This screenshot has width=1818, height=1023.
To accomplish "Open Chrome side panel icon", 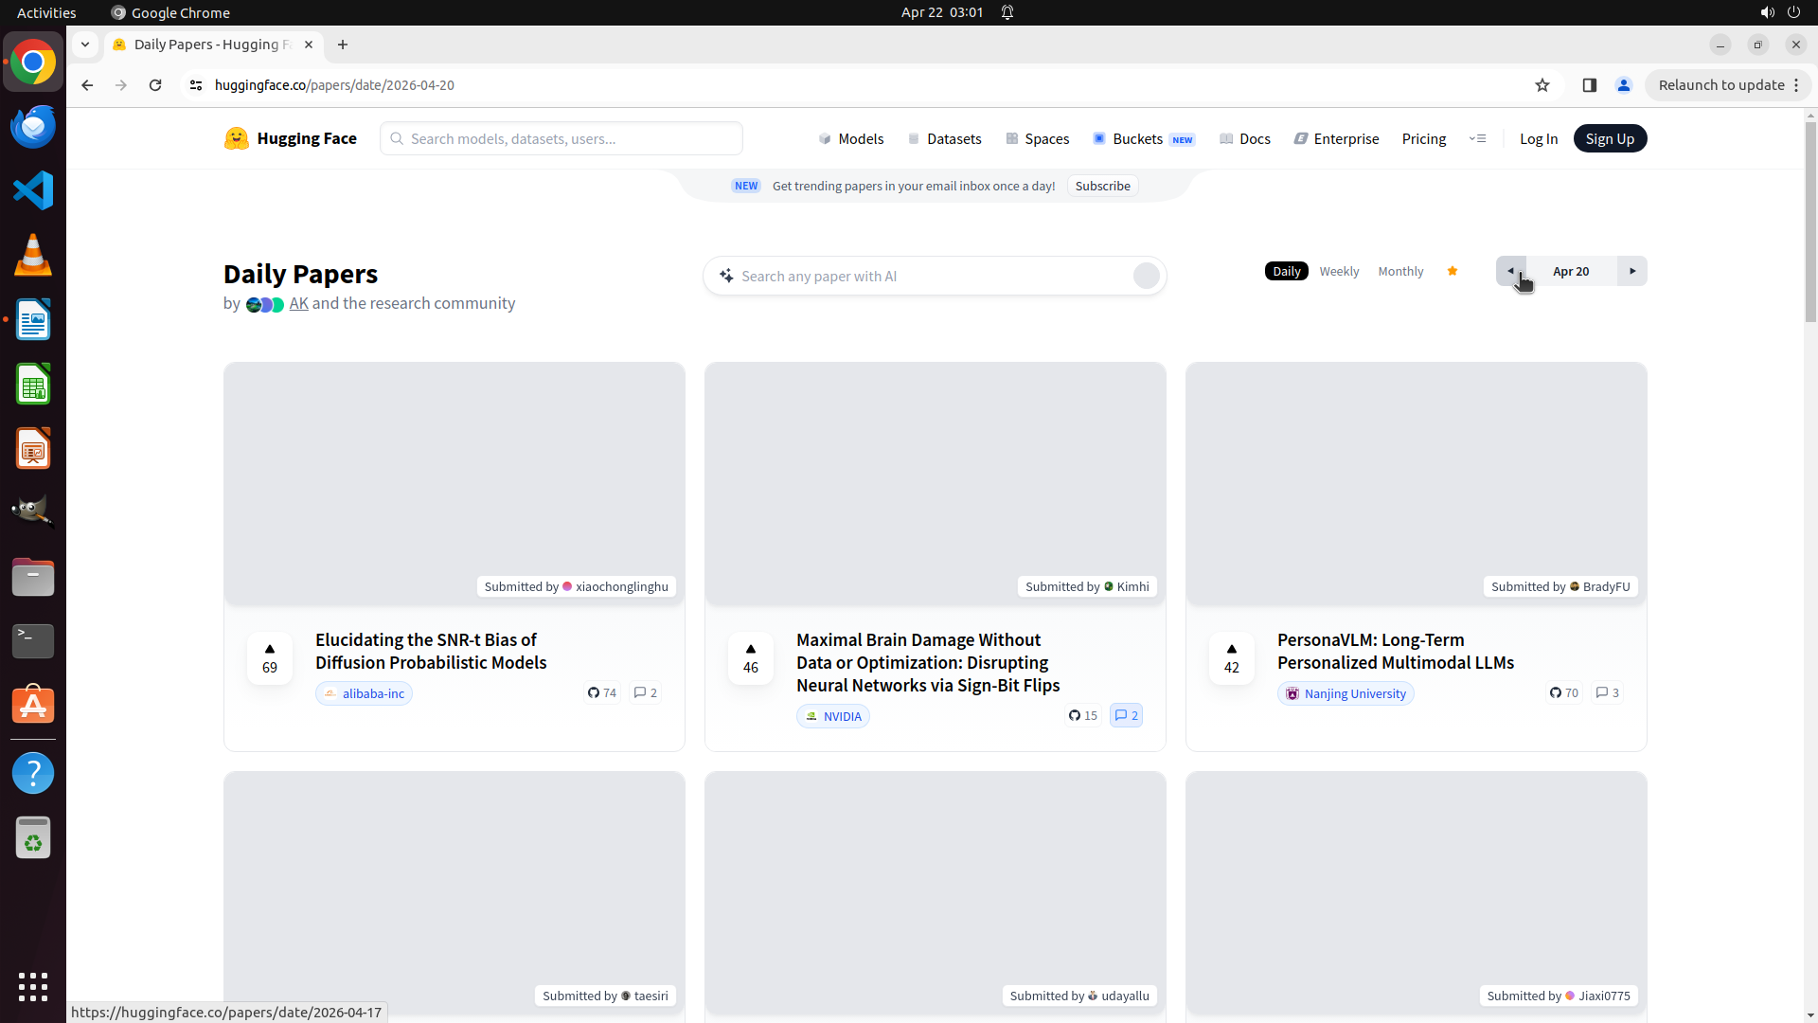I will pyautogui.click(x=1590, y=85).
